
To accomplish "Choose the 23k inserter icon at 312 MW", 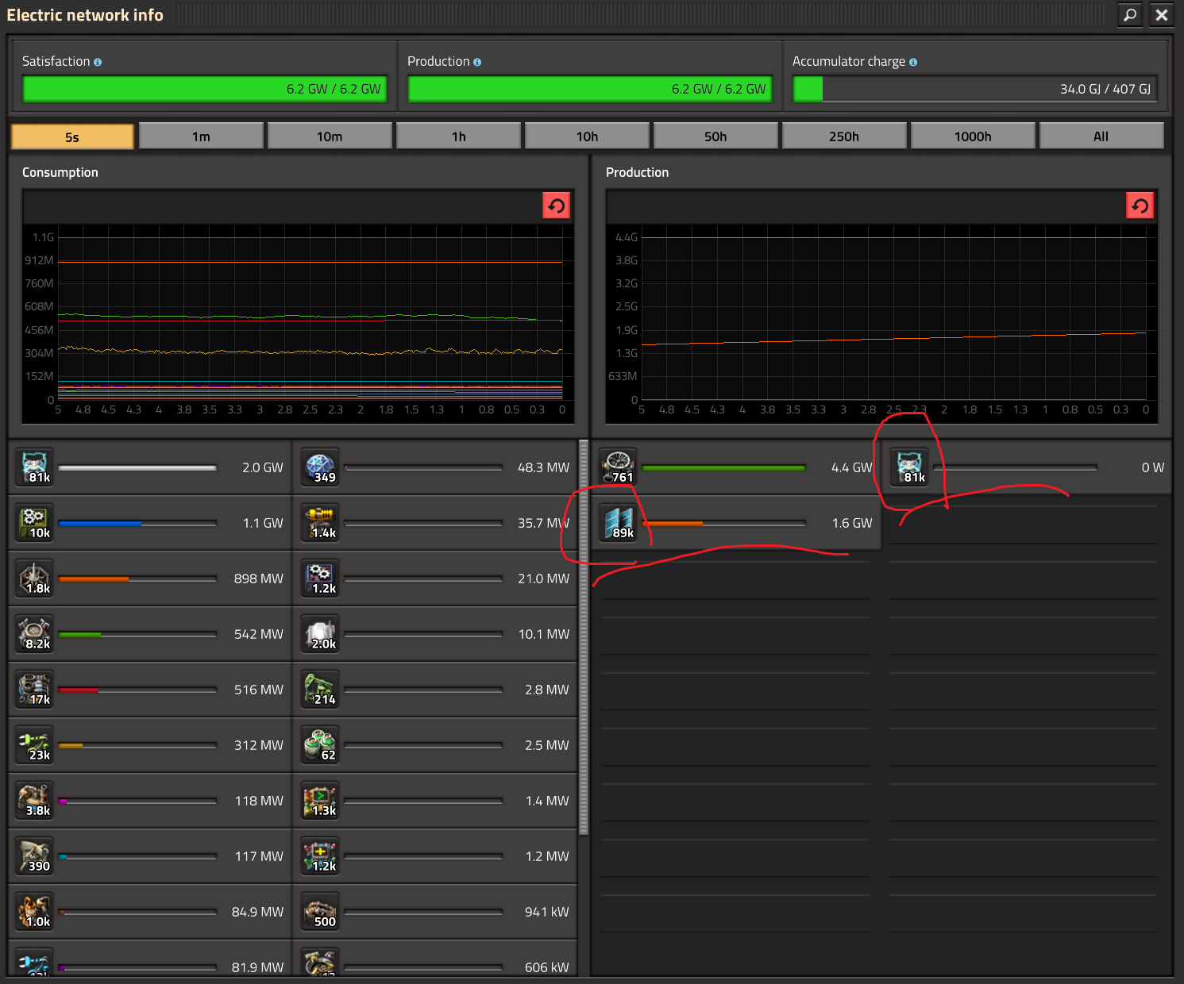I will (35, 745).
